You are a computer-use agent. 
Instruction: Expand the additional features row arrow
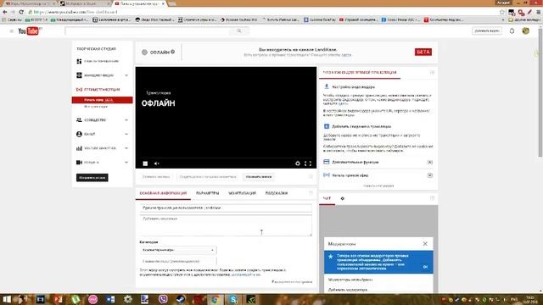[x=430, y=162]
